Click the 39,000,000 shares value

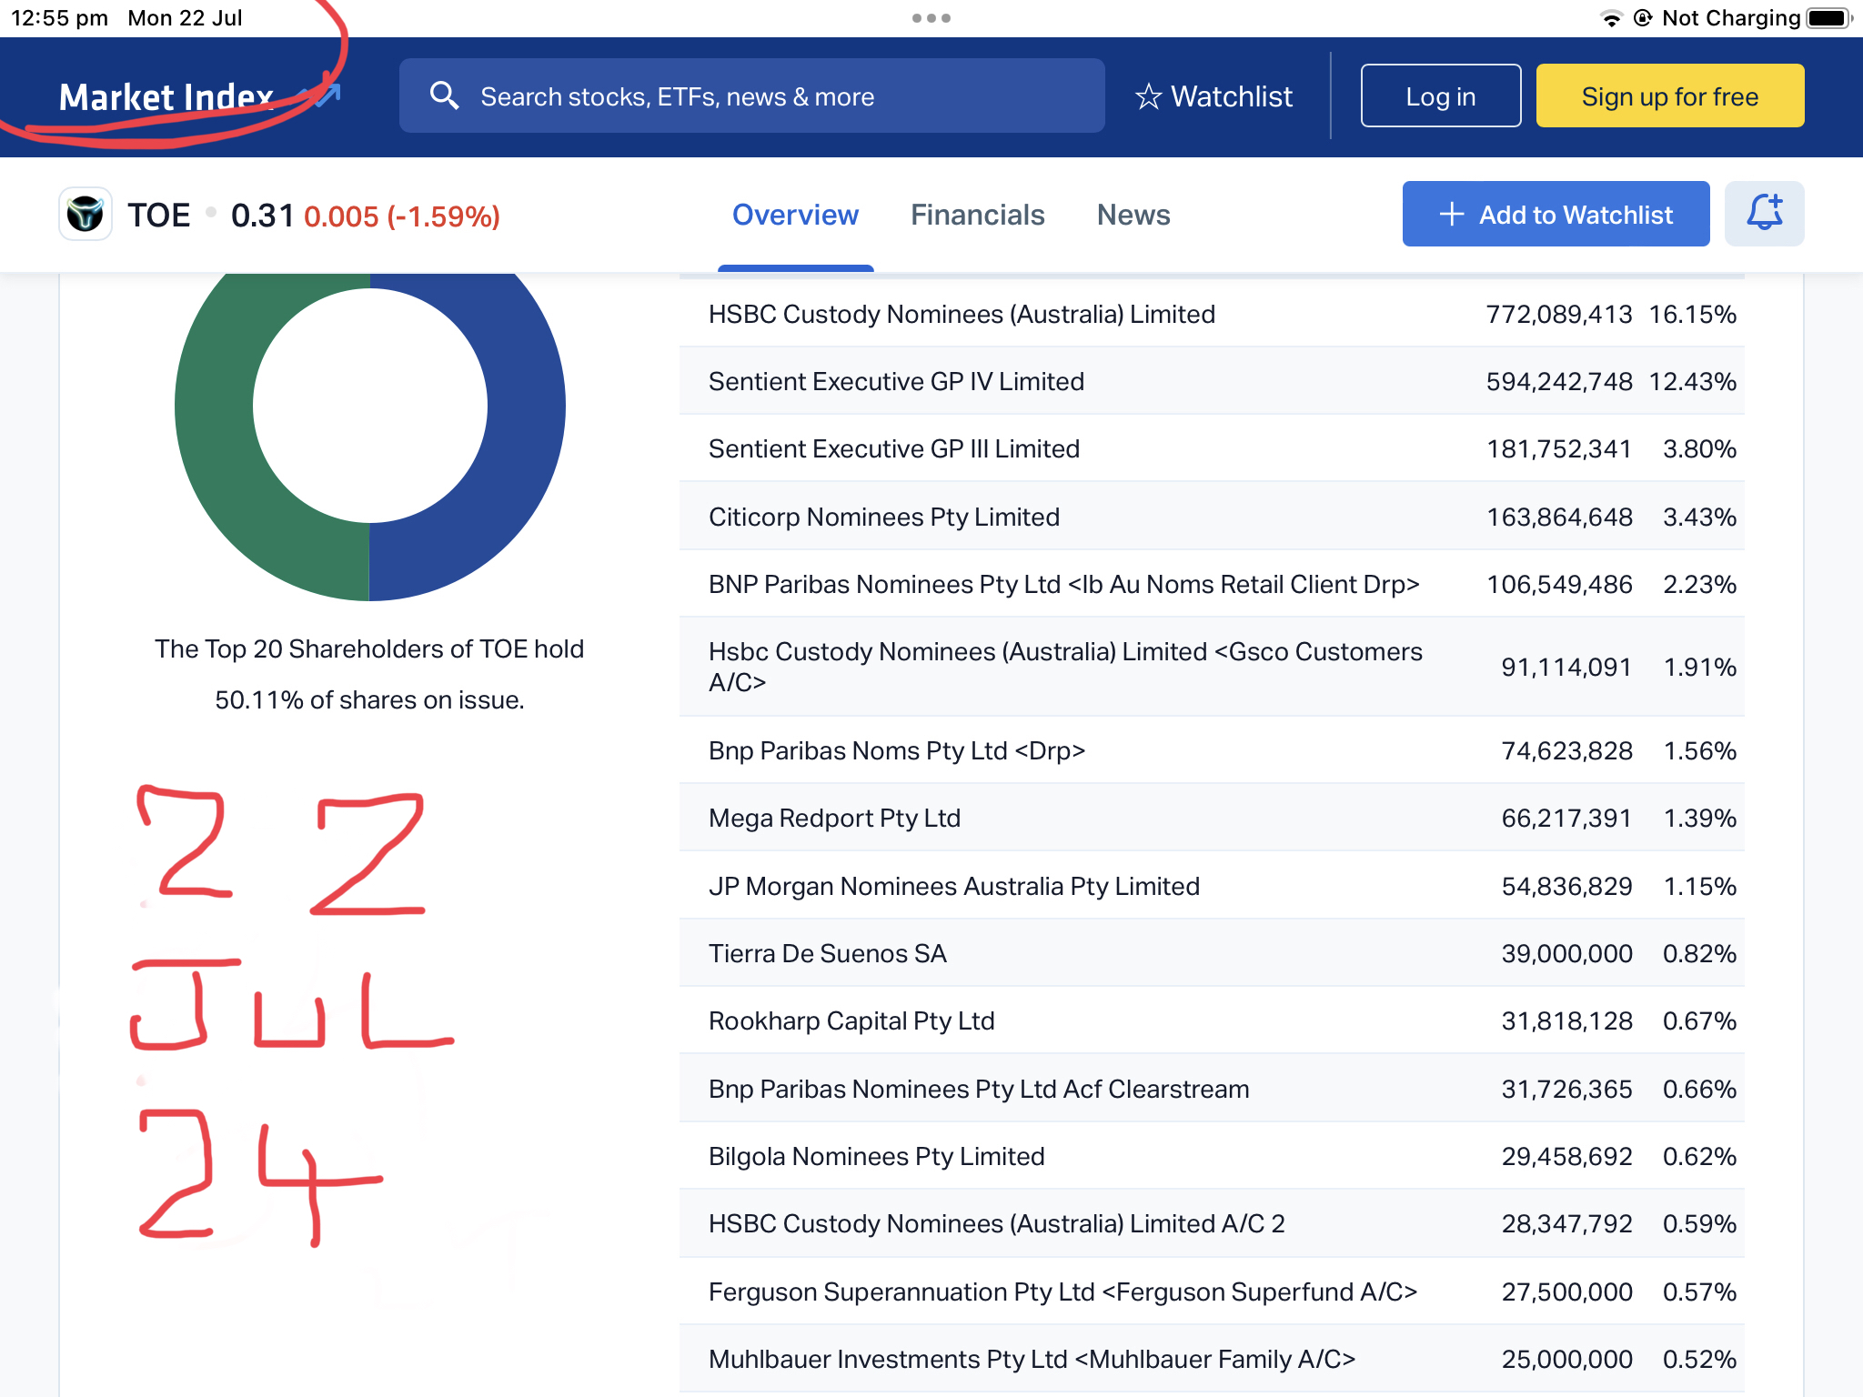tap(1566, 953)
